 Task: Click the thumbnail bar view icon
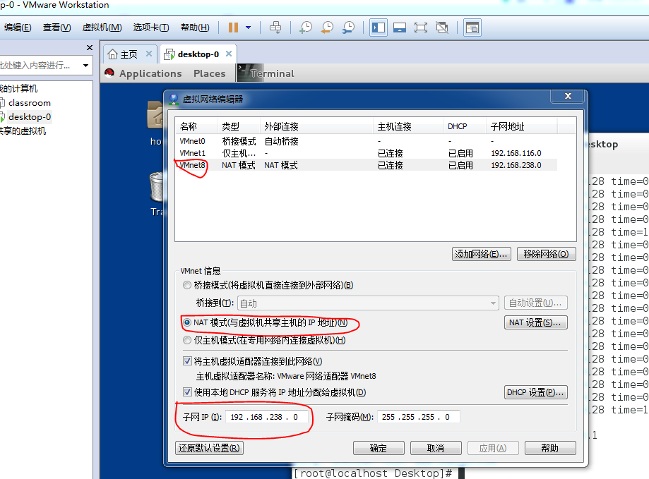coord(400,28)
